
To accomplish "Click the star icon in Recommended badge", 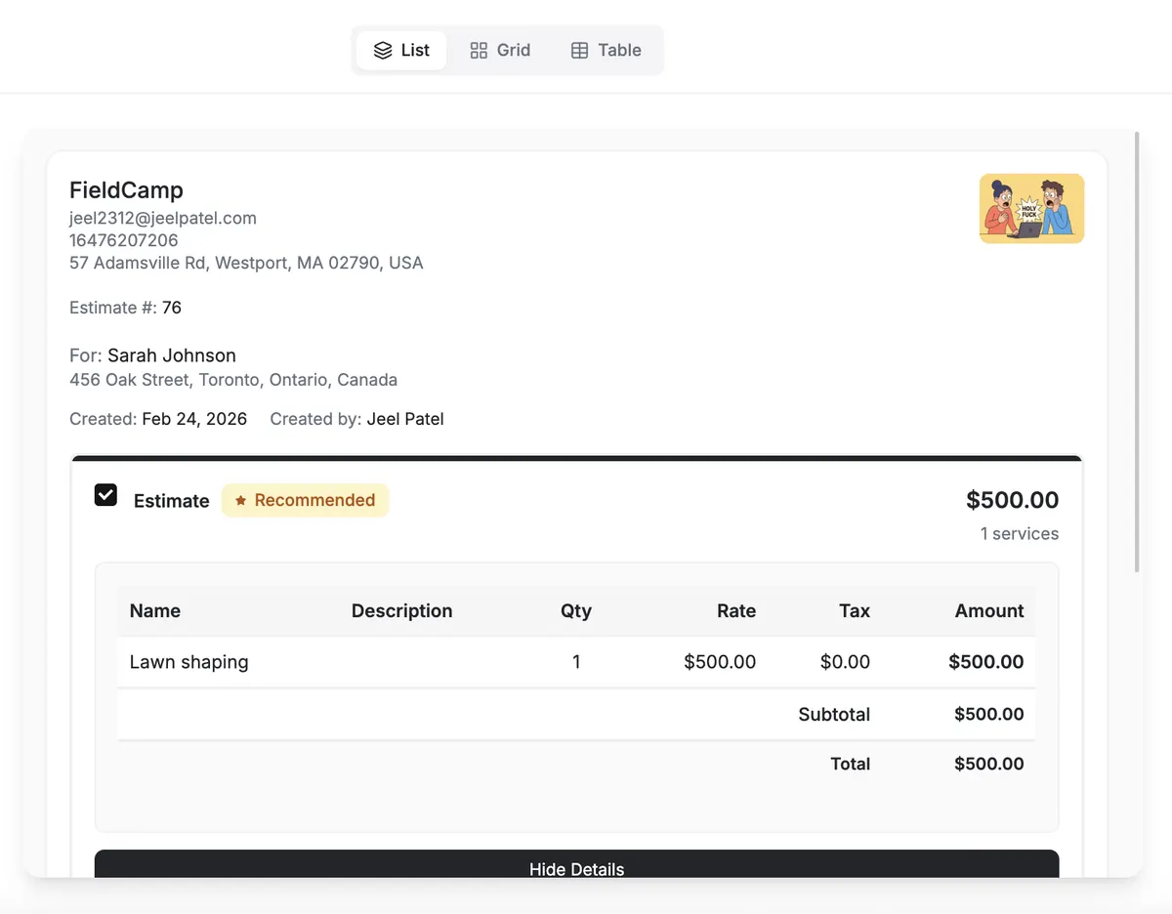I will tap(240, 500).
